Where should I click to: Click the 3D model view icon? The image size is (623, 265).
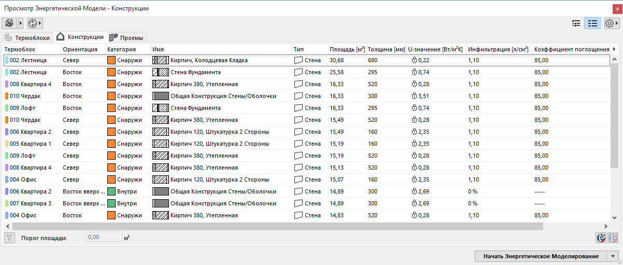tap(10, 23)
